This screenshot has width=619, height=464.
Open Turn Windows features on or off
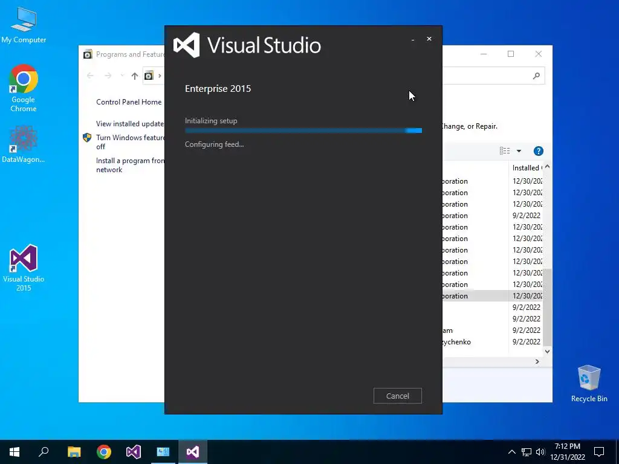pyautogui.click(x=130, y=142)
